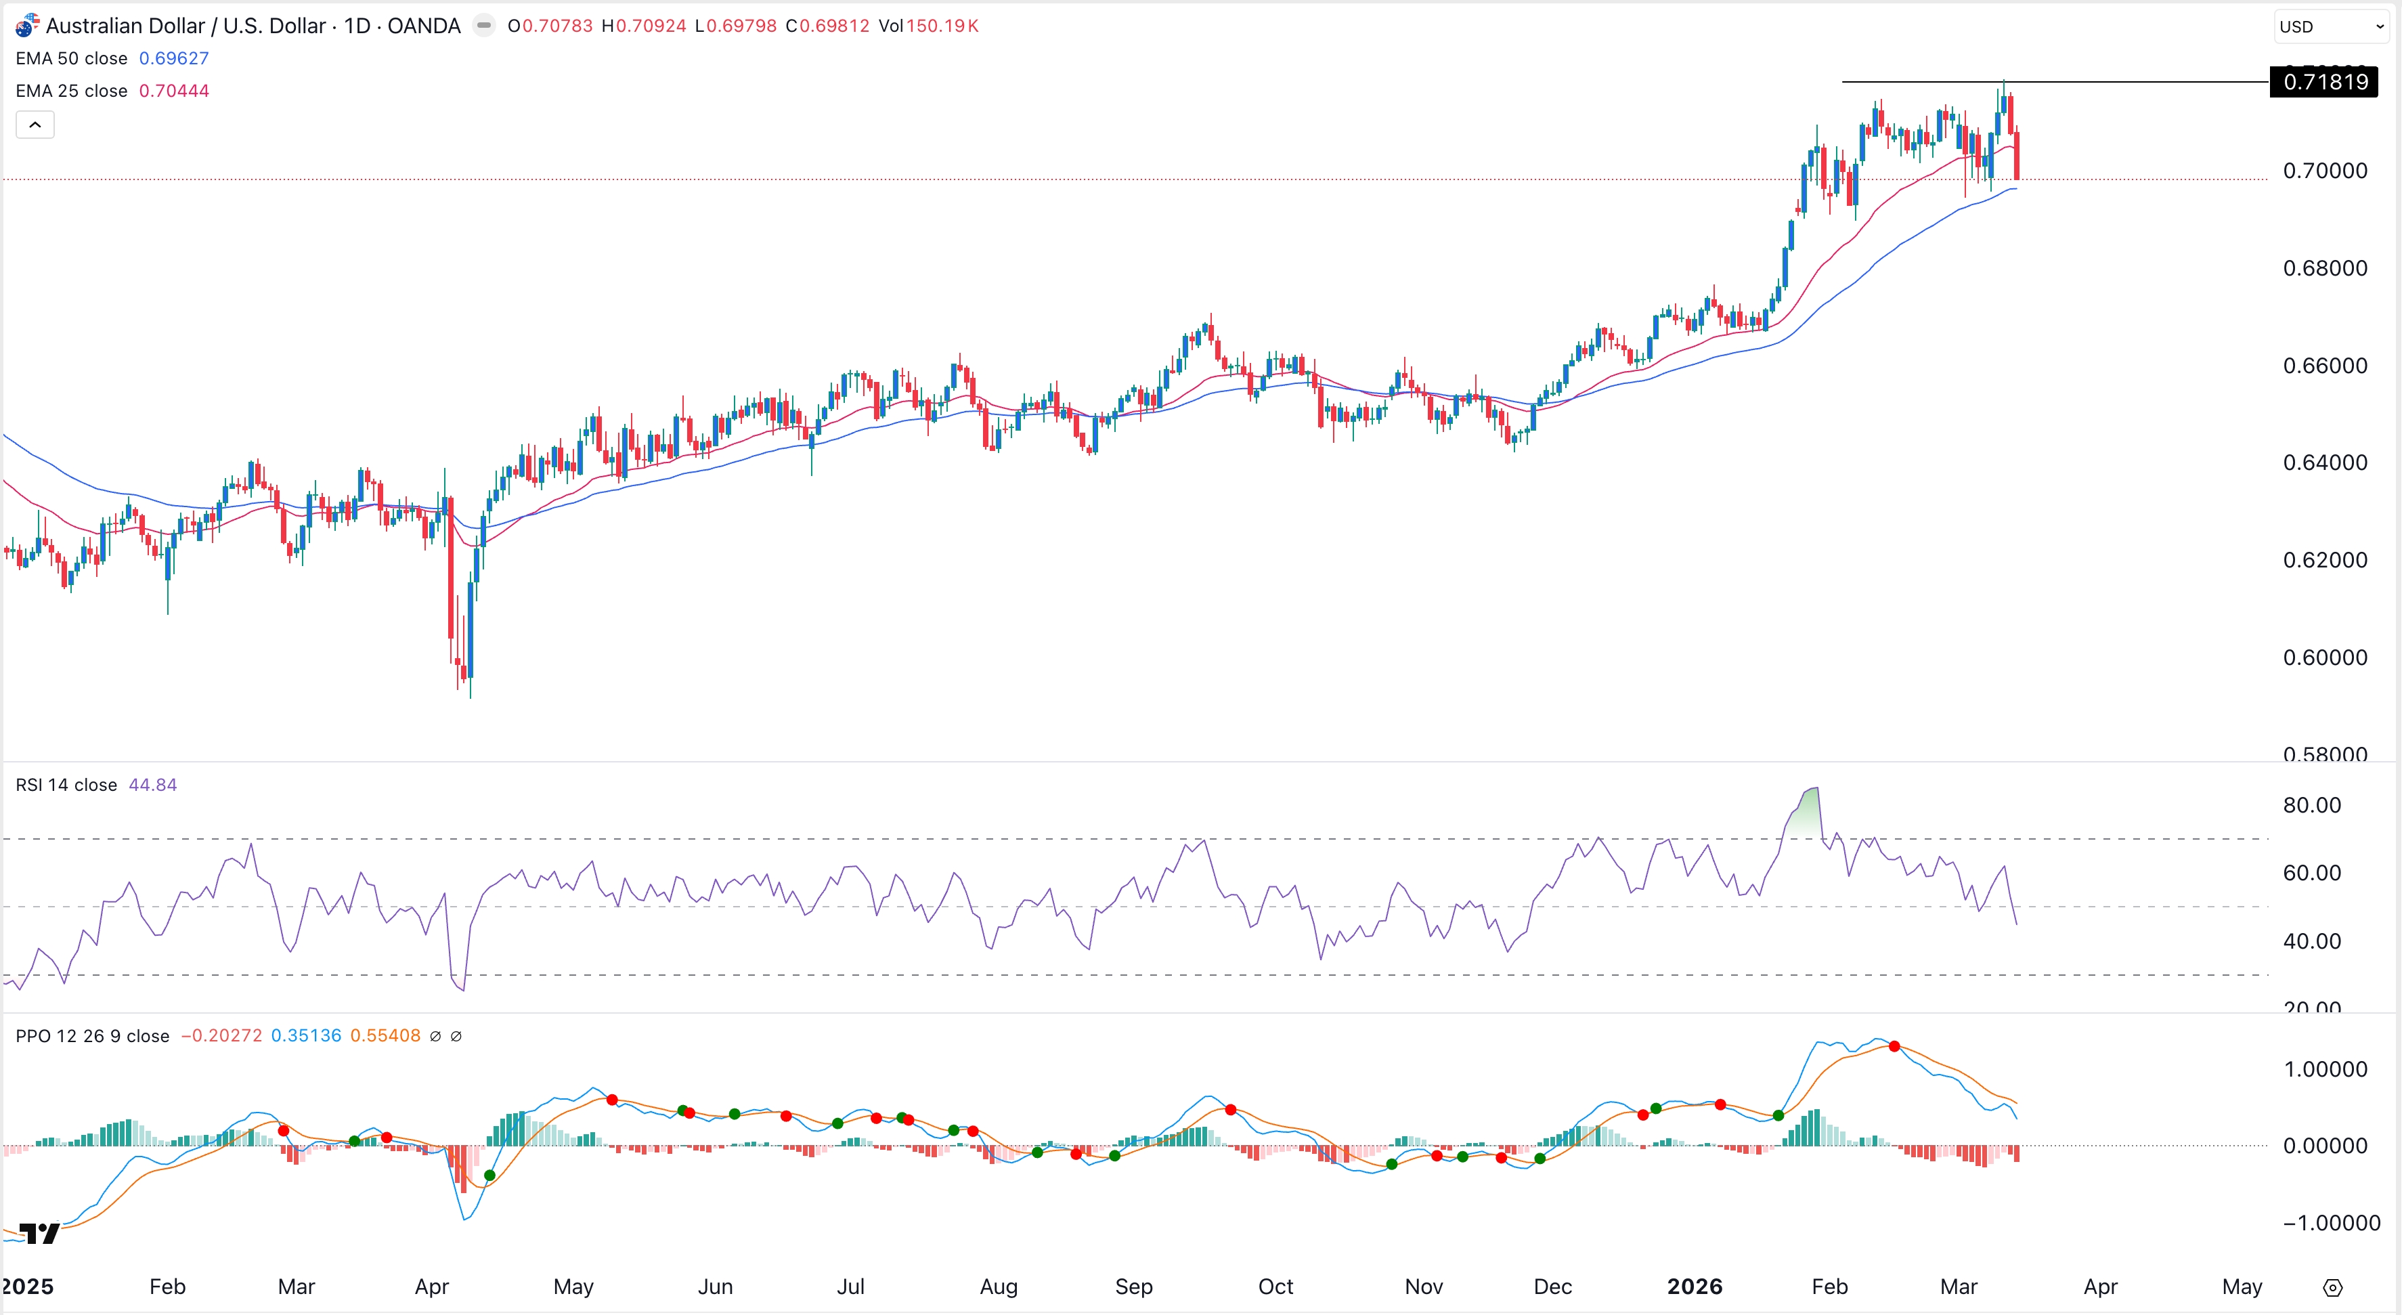The width and height of the screenshot is (2402, 1315).
Task: Collapse the indicator legend with the chevron arrow
Action: (35, 124)
